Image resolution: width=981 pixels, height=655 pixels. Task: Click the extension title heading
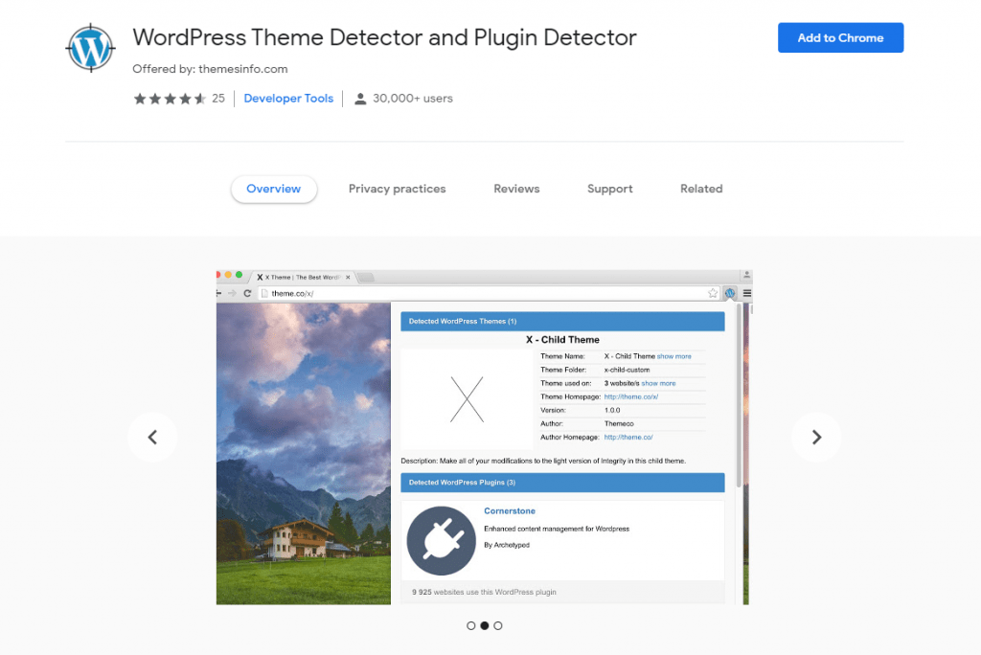click(x=384, y=37)
